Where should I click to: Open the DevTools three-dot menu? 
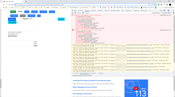171,10
